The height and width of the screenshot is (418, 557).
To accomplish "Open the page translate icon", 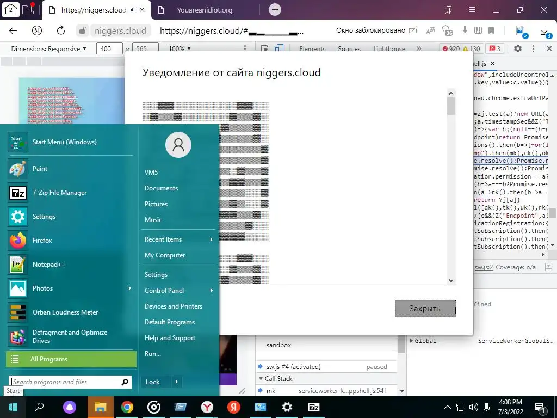I will [x=430, y=30].
